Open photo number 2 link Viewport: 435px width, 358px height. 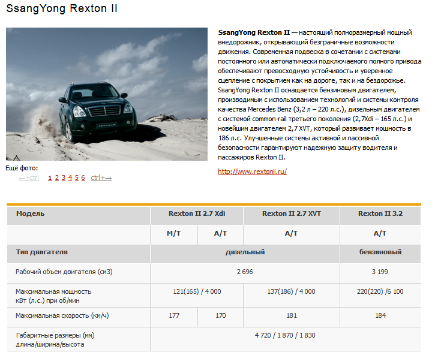click(x=56, y=178)
